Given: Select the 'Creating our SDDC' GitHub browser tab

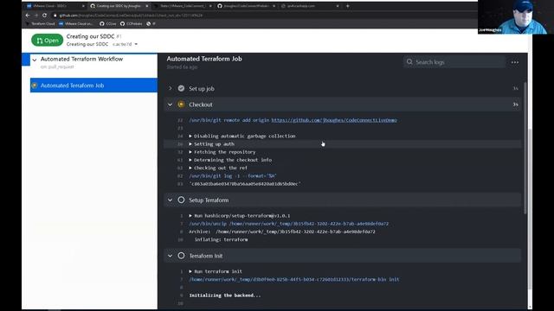Looking at the screenshot, I should tap(119, 6).
